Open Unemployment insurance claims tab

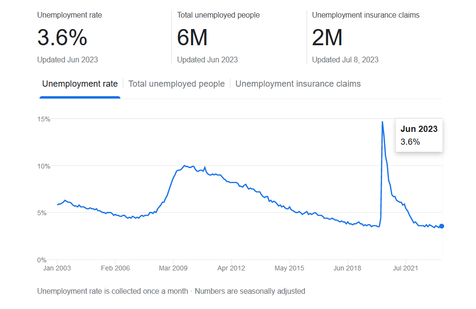(298, 84)
